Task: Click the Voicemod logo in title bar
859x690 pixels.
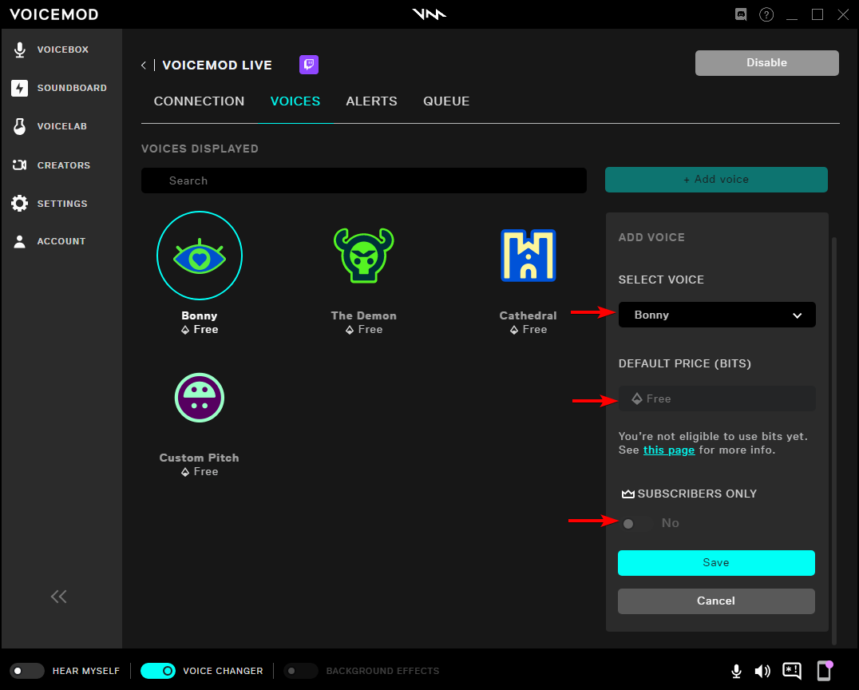Action: [429, 14]
